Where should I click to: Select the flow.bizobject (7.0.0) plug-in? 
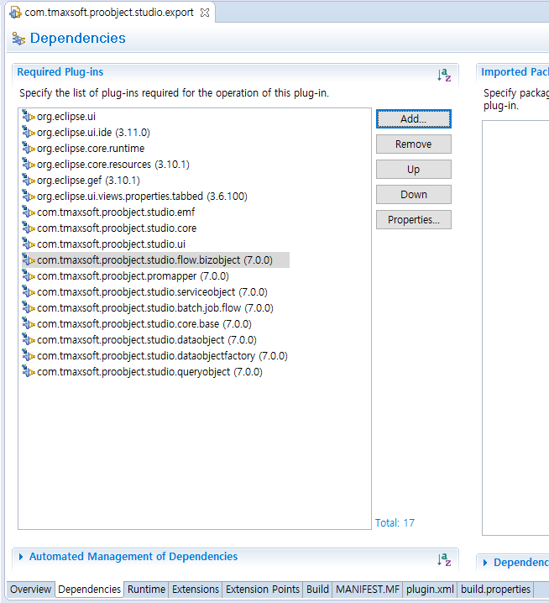click(155, 260)
